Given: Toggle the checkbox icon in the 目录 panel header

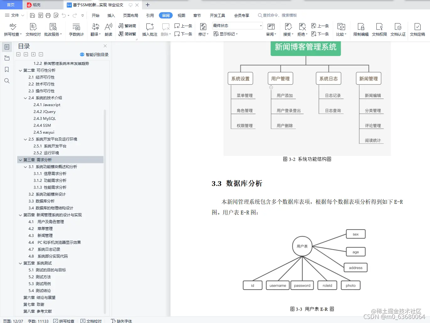Looking at the screenshot, I should [x=18, y=54].
